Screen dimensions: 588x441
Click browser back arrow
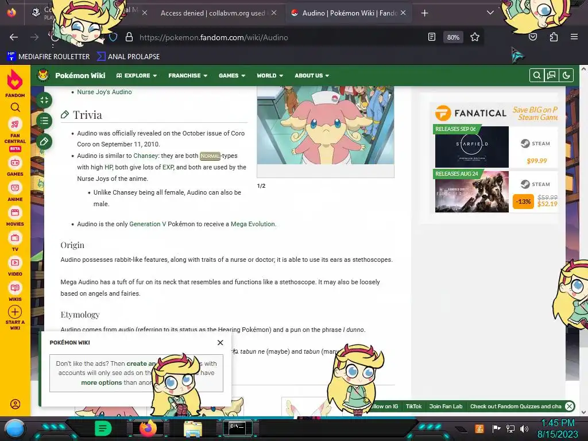pyautogui.click(x=14, y=37)
